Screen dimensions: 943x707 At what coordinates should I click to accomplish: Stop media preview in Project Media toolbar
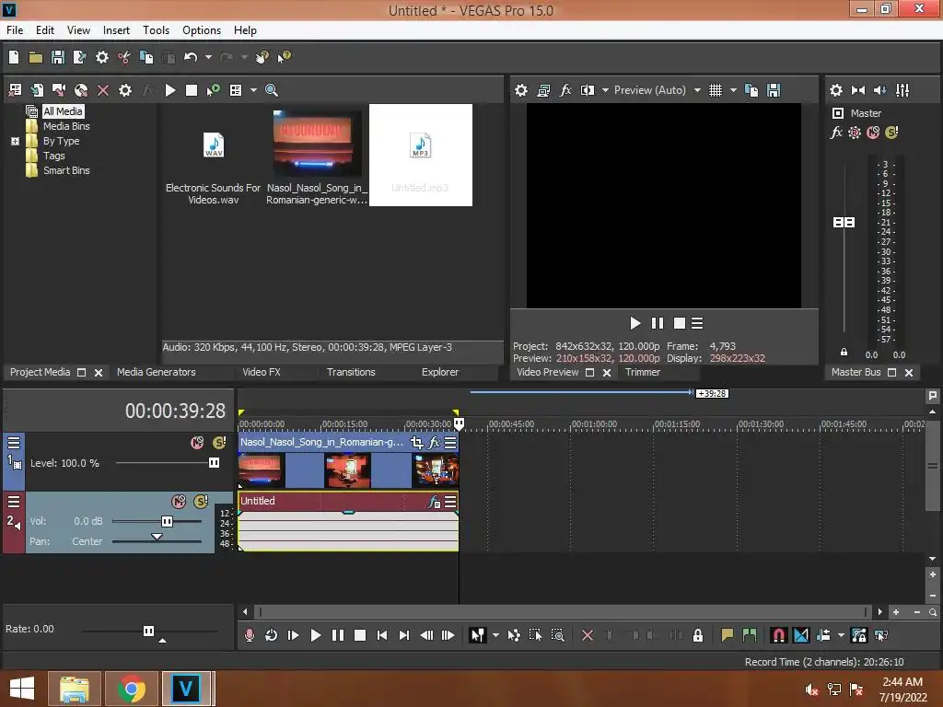[192, 90]
